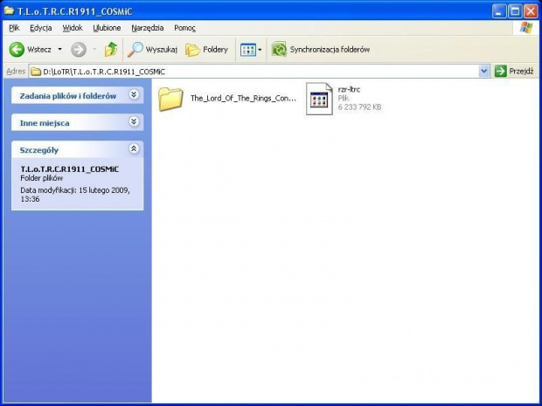The image size is (542, 406).
Task: Collapse the Szczegóły panel
Action: (134, 148)
